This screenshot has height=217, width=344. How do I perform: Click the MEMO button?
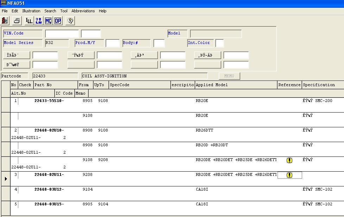229,76
